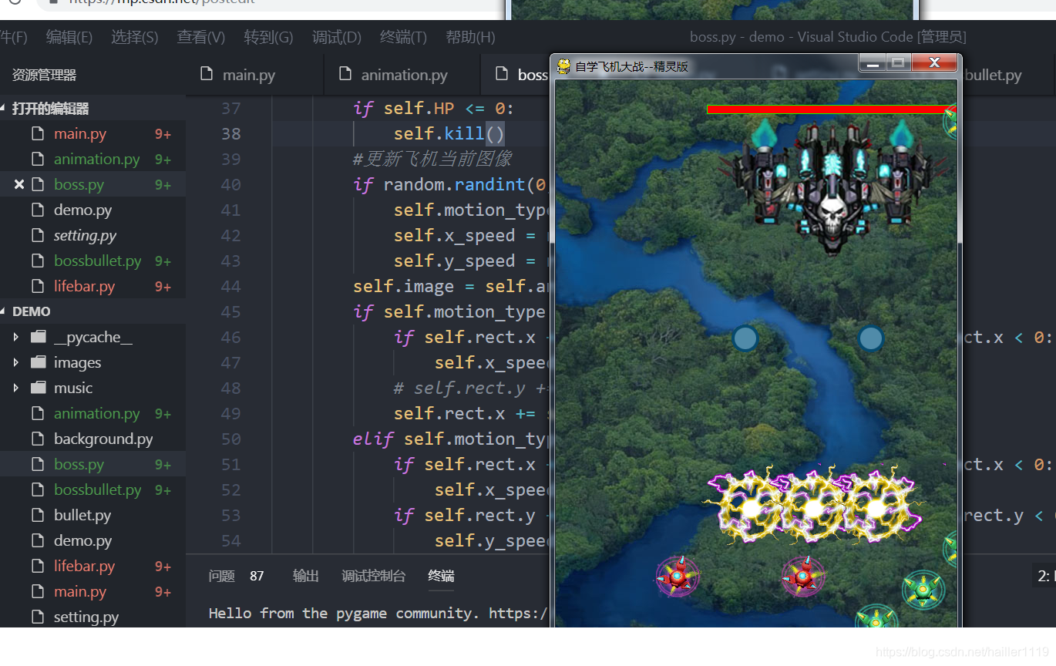Switch to the main.py editor tab

click(x=248, y=75)
